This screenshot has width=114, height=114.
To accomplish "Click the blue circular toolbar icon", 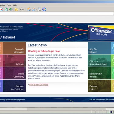I will click(x=44, y=9).
